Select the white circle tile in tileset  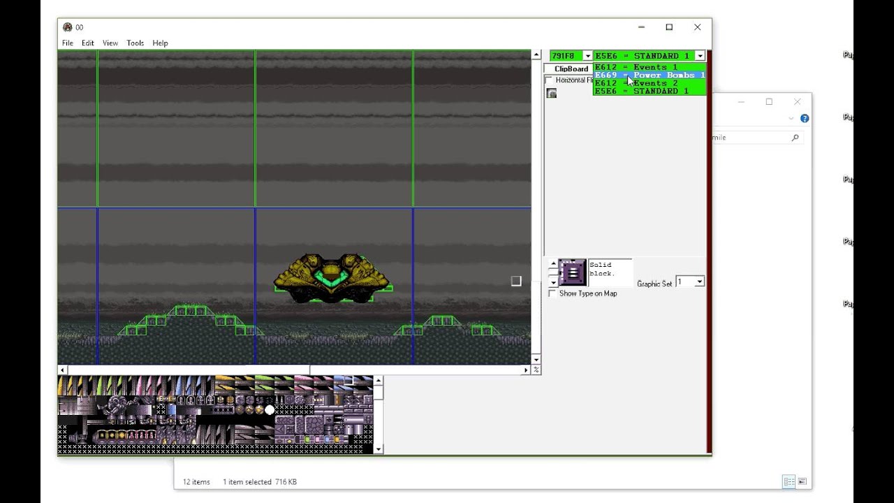[270, 410]
